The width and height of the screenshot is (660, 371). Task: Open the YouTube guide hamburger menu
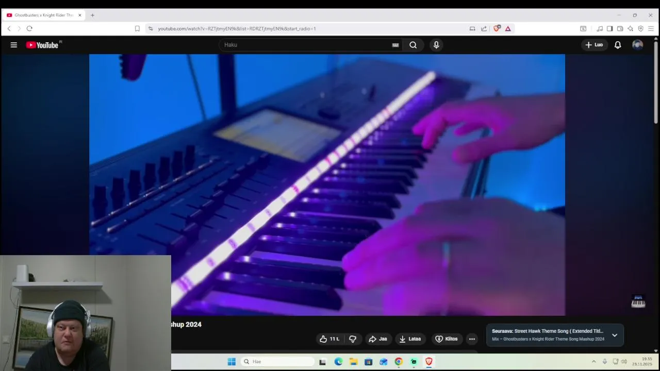[14, 45]
